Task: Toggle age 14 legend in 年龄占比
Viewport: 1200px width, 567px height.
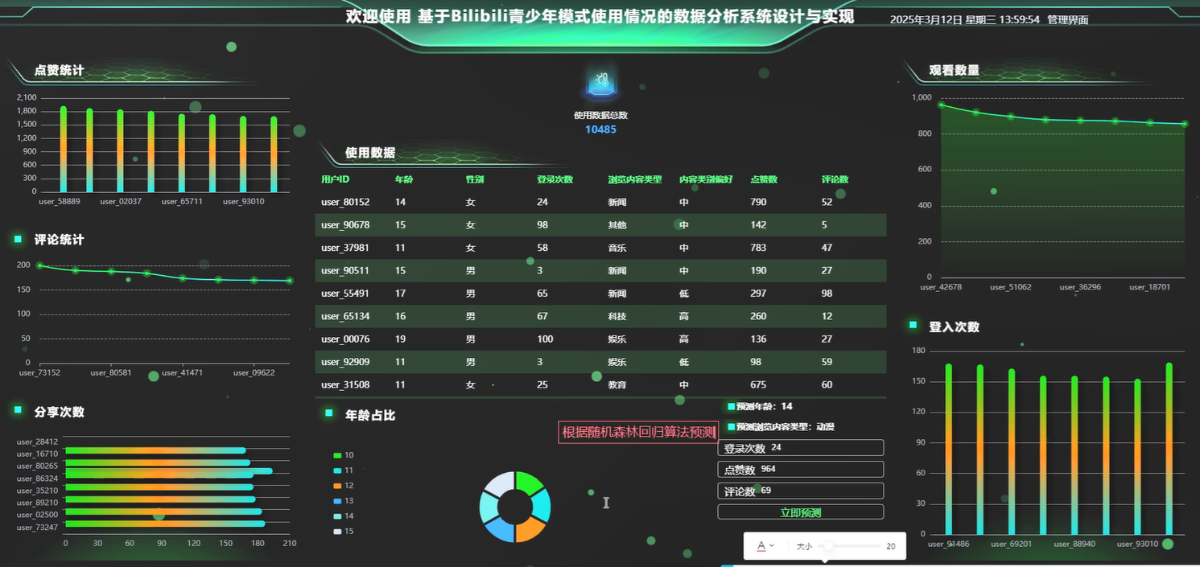Action: point(344,516)
